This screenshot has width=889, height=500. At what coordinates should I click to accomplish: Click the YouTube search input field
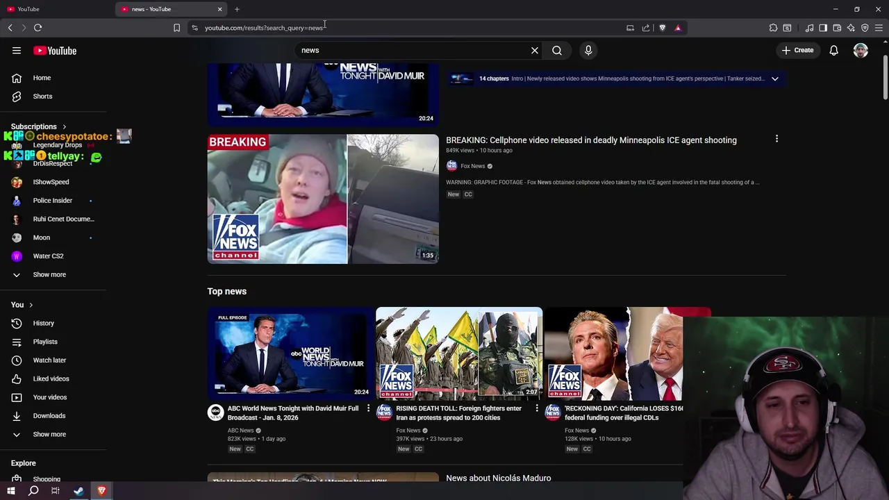(413, 50)
